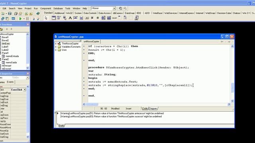Open the desktop layout <None> dropdown
Viewport: 255px width, 143px height.
point(114,8)
